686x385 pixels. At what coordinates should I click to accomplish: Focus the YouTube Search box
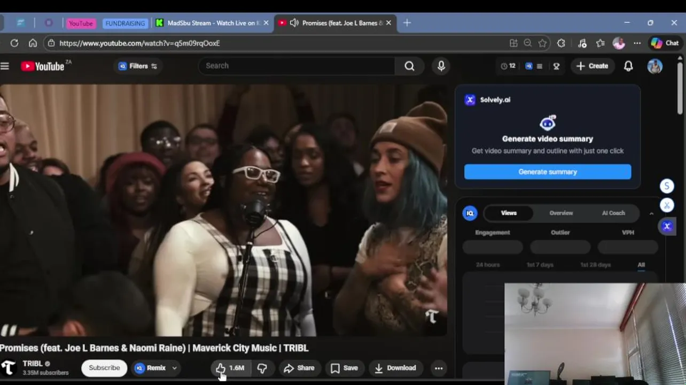pos(297,66)
